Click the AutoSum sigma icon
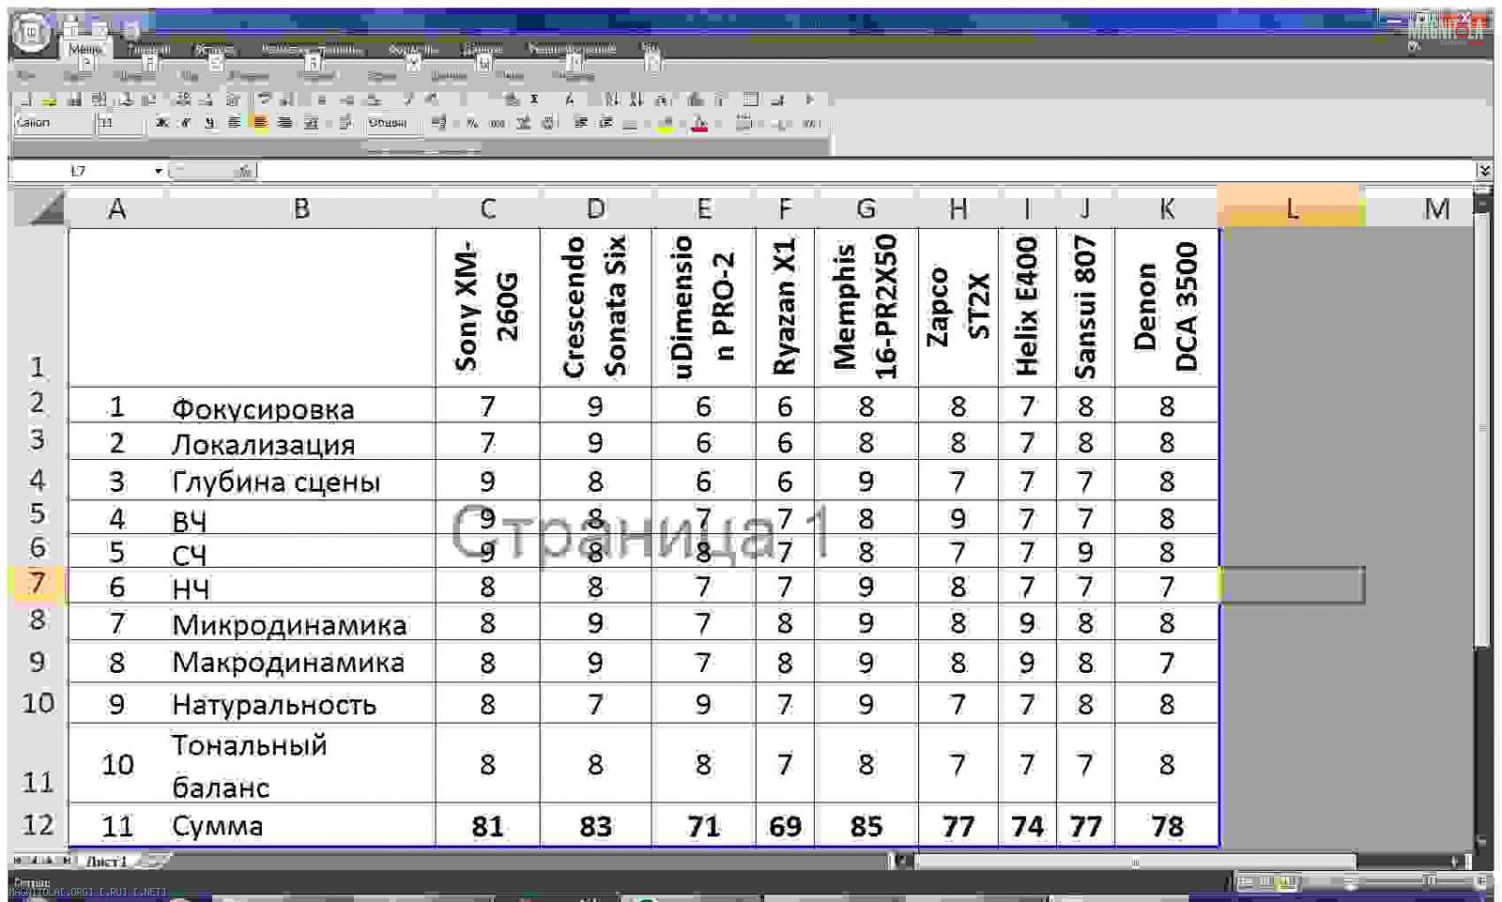This screenshot has width=1502, height=902. [535, 99]
